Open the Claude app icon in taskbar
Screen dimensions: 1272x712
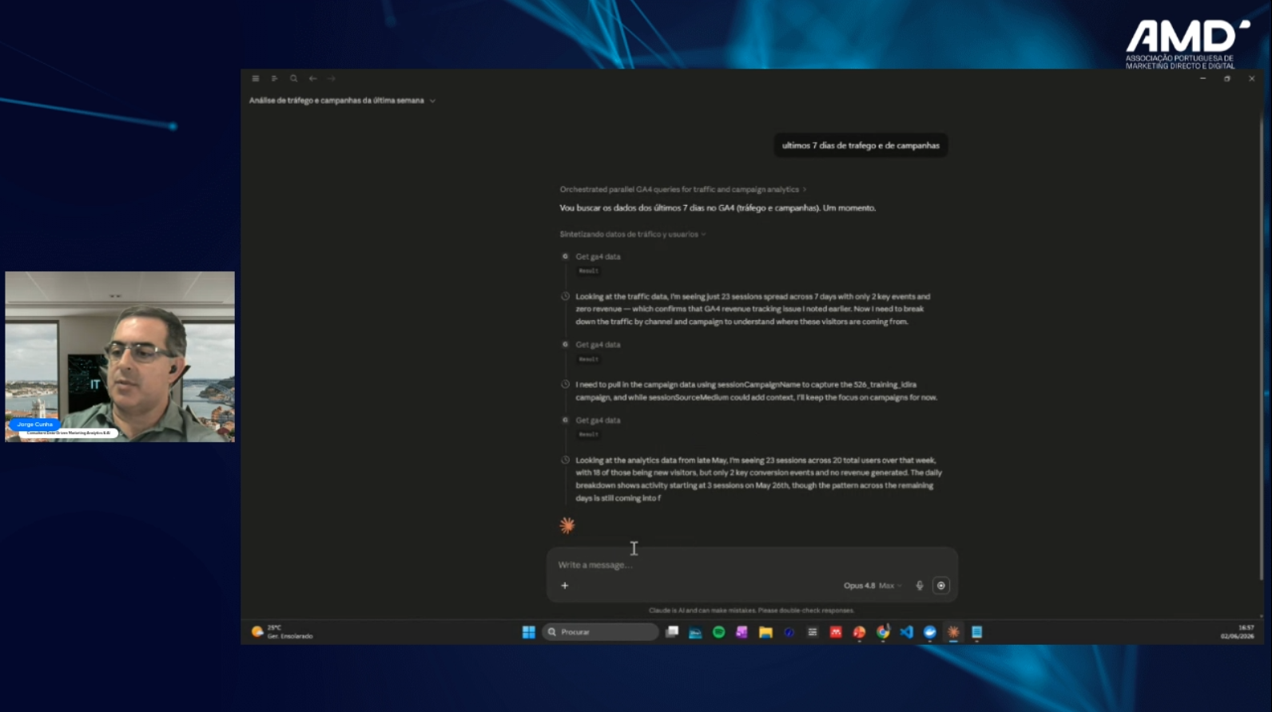953,631
